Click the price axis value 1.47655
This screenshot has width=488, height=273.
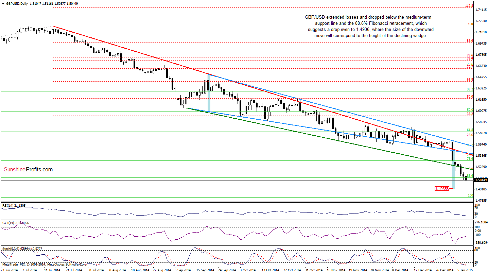pyautogui.click(x=481, y=200)
